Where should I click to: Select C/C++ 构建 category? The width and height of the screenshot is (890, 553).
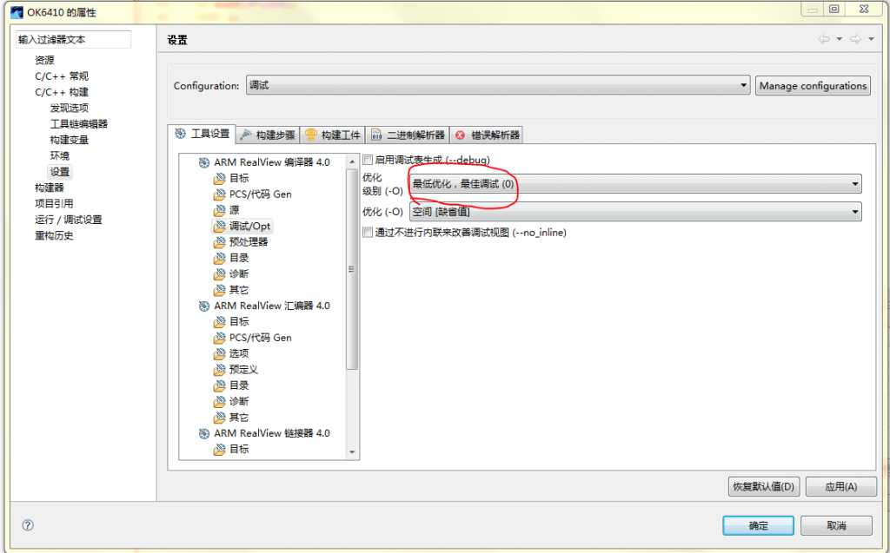(x=62, y=92)
